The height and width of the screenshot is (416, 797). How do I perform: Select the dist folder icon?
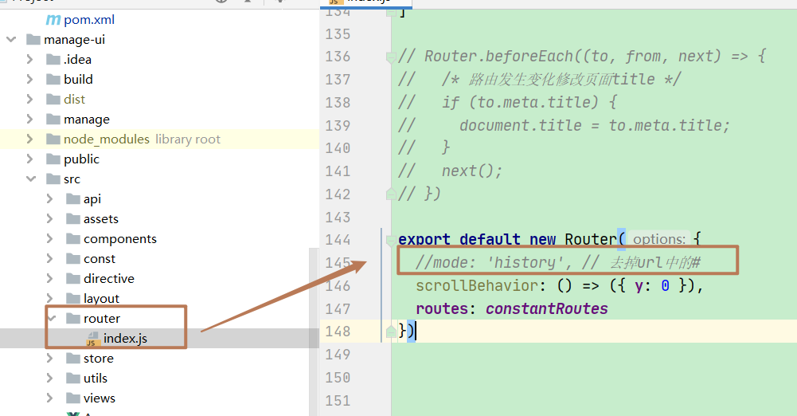(53, 99)
